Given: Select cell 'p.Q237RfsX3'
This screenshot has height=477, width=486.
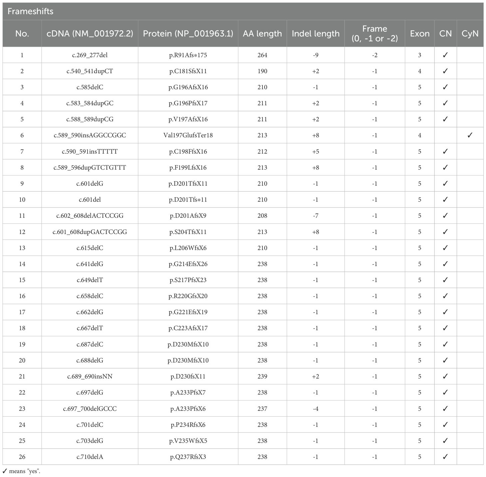Looking at the screenshot, I should (x=188, y=457).
